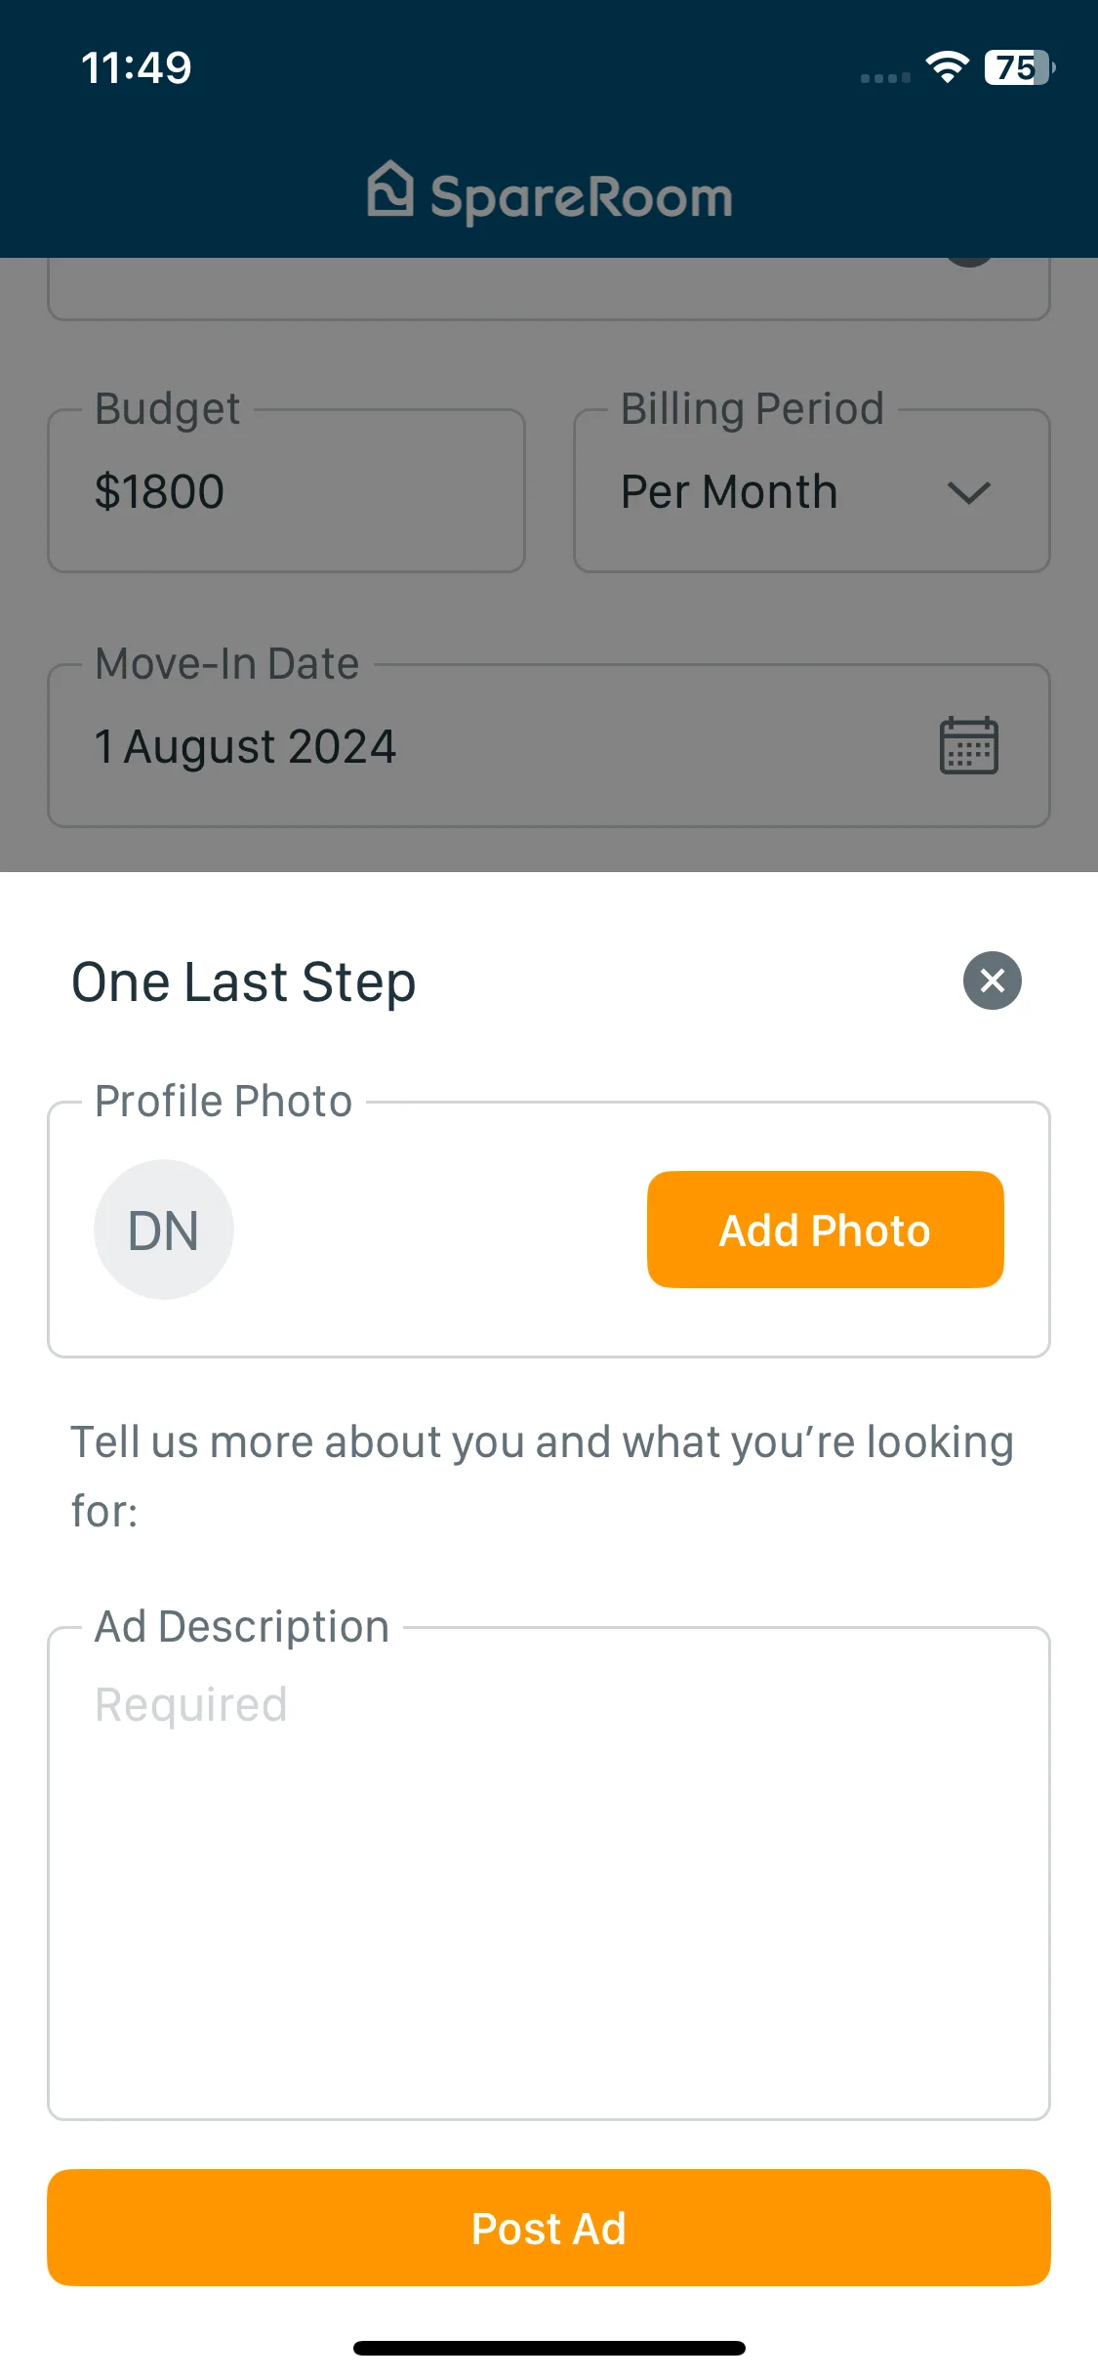Tap the cellular signal dots icon

pyautogui.click(x=885, y=77)
